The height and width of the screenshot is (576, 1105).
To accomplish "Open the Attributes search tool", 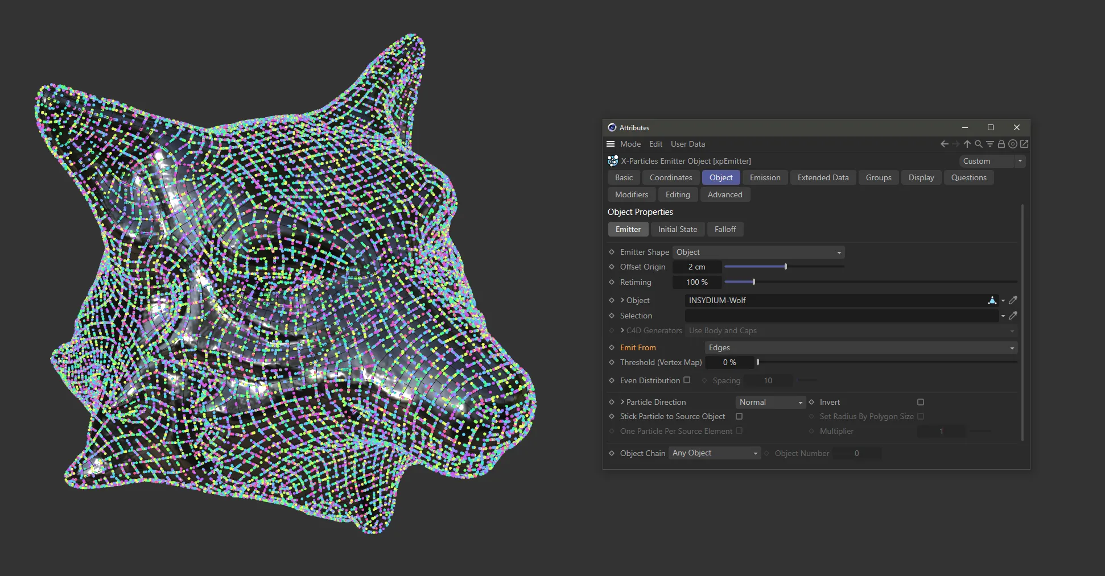I will 979,144.
